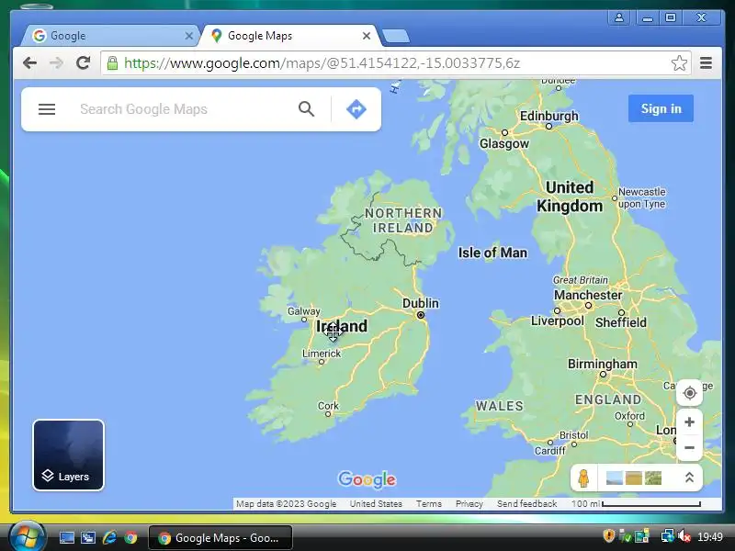Open the Windows Start orb
This screenshot has width=735, height=551.
pos(27,536)
